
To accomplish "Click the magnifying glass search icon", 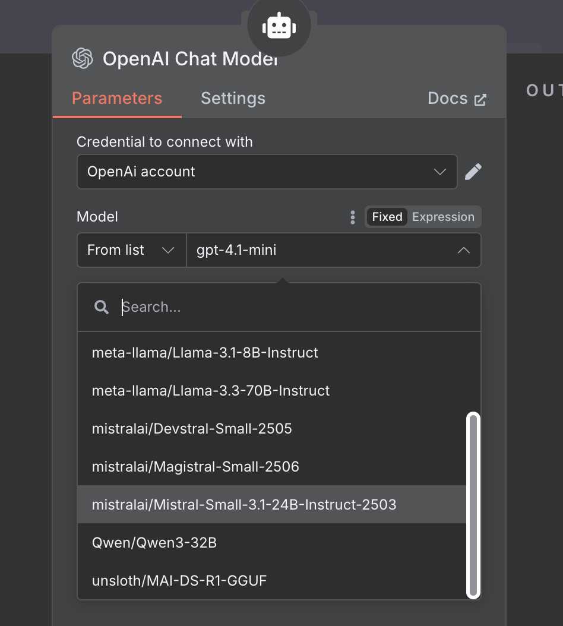I will click(x=102, y=307).
